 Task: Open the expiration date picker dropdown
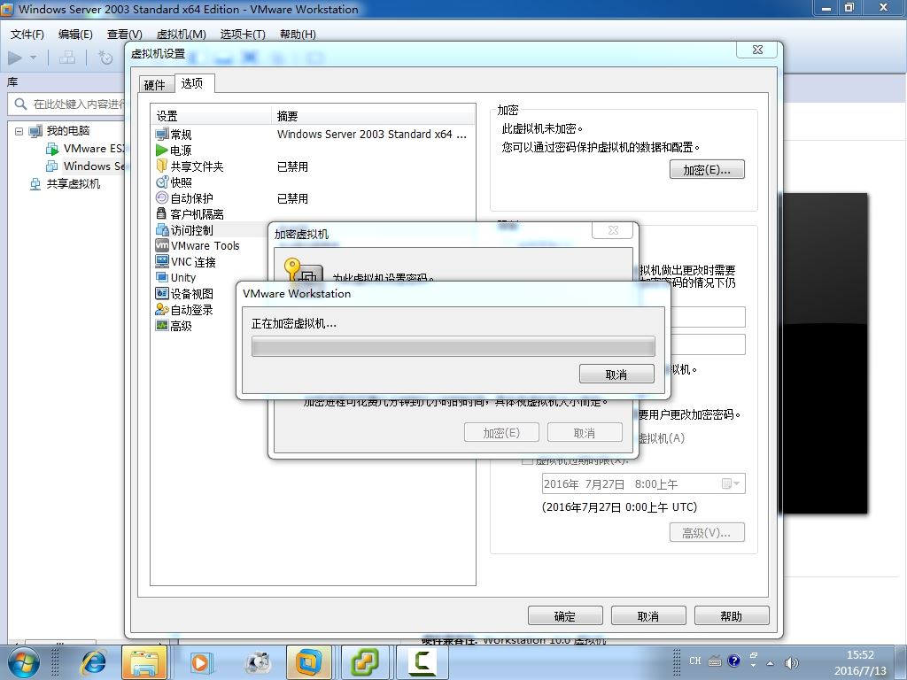click(x=731, y=483)
